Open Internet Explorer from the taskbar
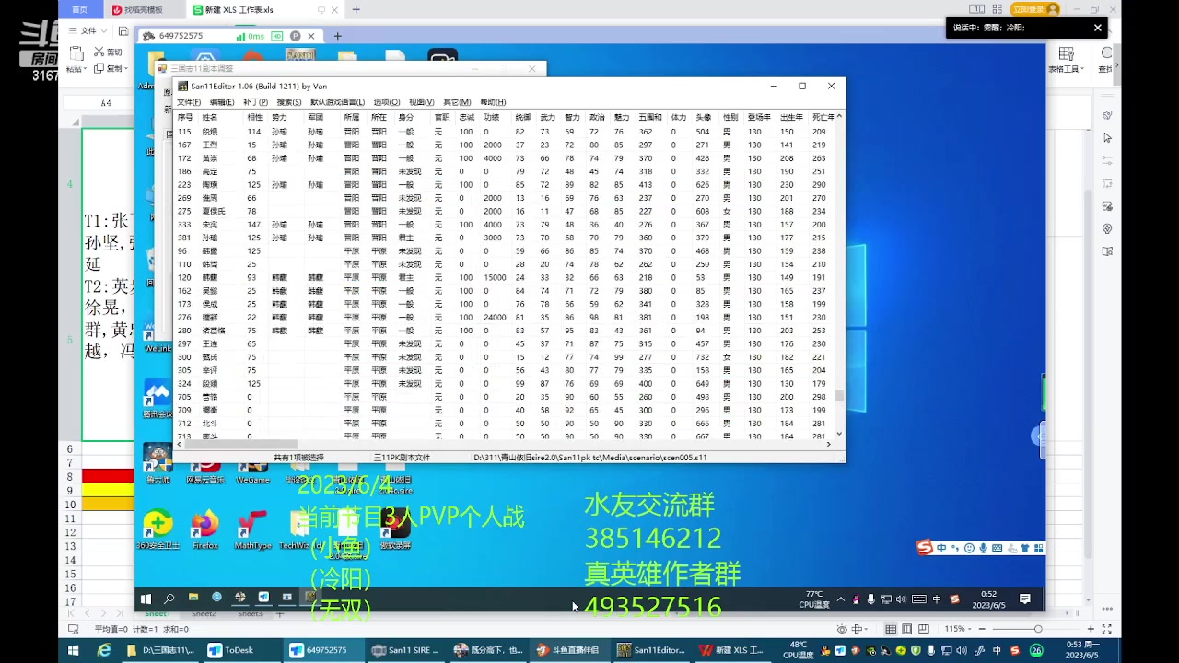 [x=104, y=650]
